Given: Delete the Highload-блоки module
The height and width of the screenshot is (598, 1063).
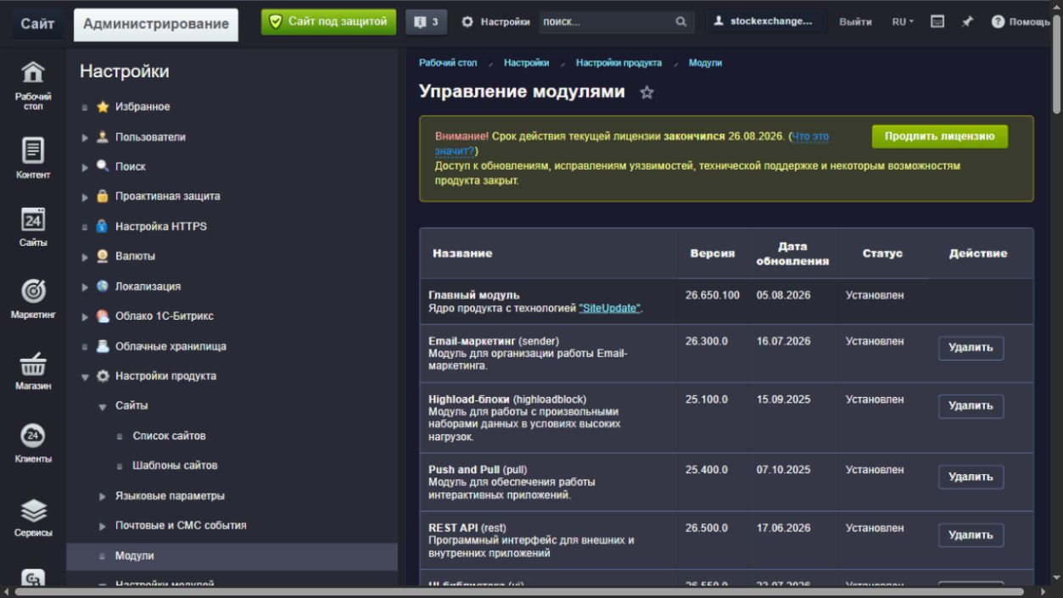Looking at the screenshot, I should pyautogui.click(x=971, y=406).
